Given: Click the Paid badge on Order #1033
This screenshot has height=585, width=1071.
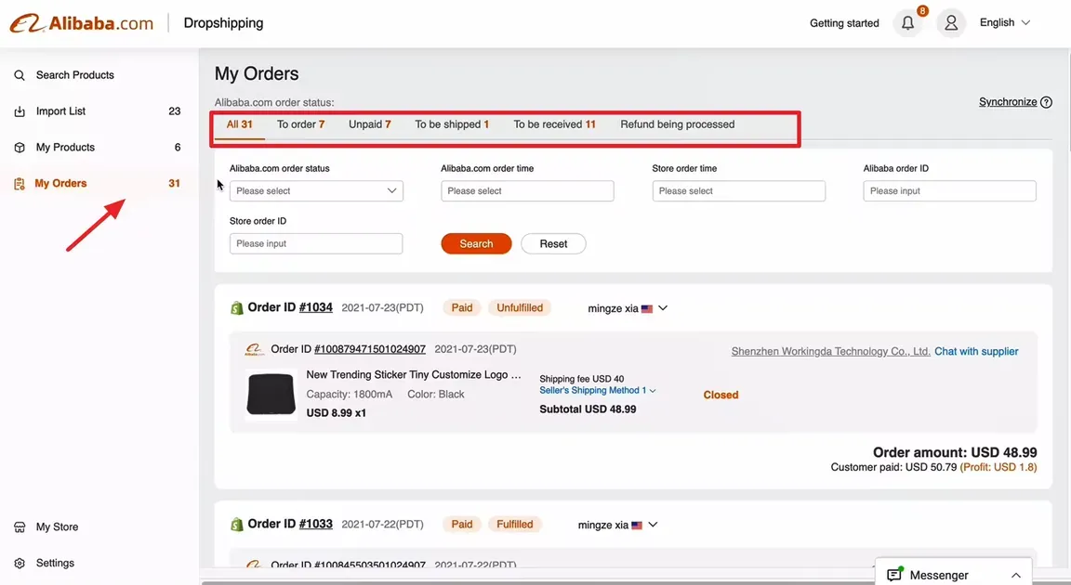Looking at the screenshot, I should [462, 525].
